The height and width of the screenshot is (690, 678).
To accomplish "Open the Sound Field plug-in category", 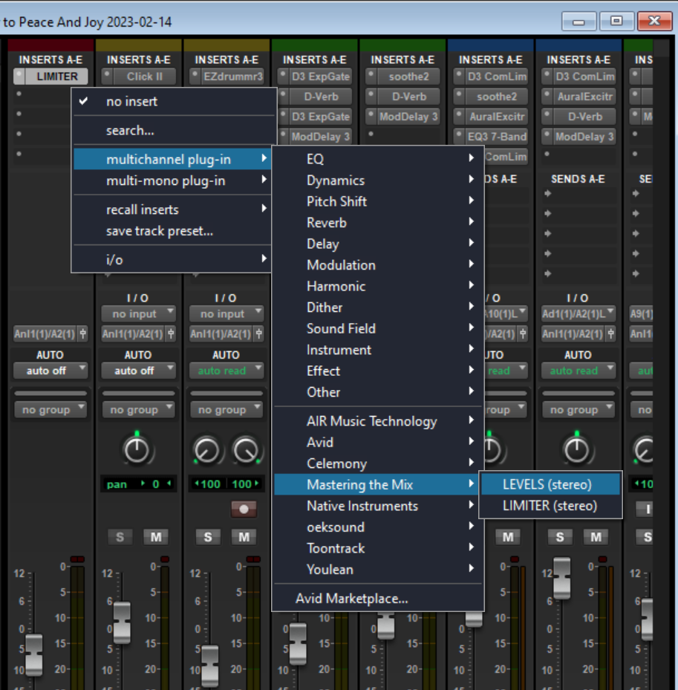I will point(378,328).
